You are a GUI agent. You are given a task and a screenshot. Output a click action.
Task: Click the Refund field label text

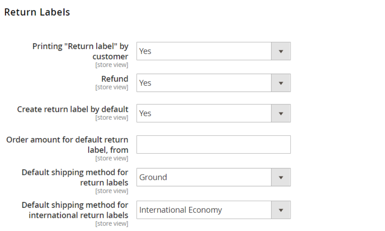[114, 79]
